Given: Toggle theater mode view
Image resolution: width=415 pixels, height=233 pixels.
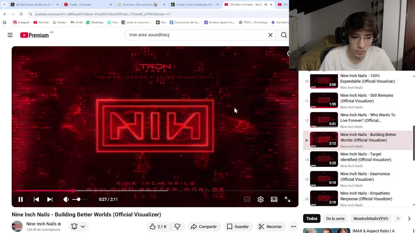Looking at the screenshot, I should pyautogui.click(x=274, y=199).
